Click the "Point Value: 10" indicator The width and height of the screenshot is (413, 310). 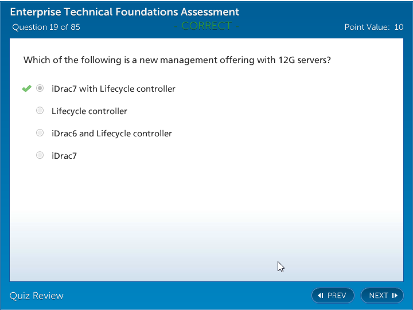374,27
